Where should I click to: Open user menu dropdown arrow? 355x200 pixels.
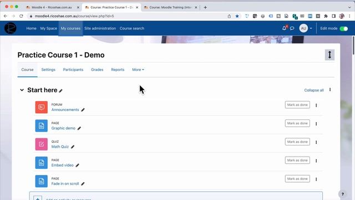click(x=311, y=28)
